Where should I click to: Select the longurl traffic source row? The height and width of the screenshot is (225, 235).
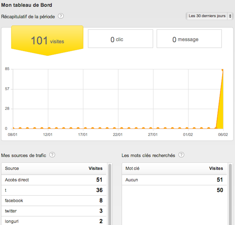(54, 221)
